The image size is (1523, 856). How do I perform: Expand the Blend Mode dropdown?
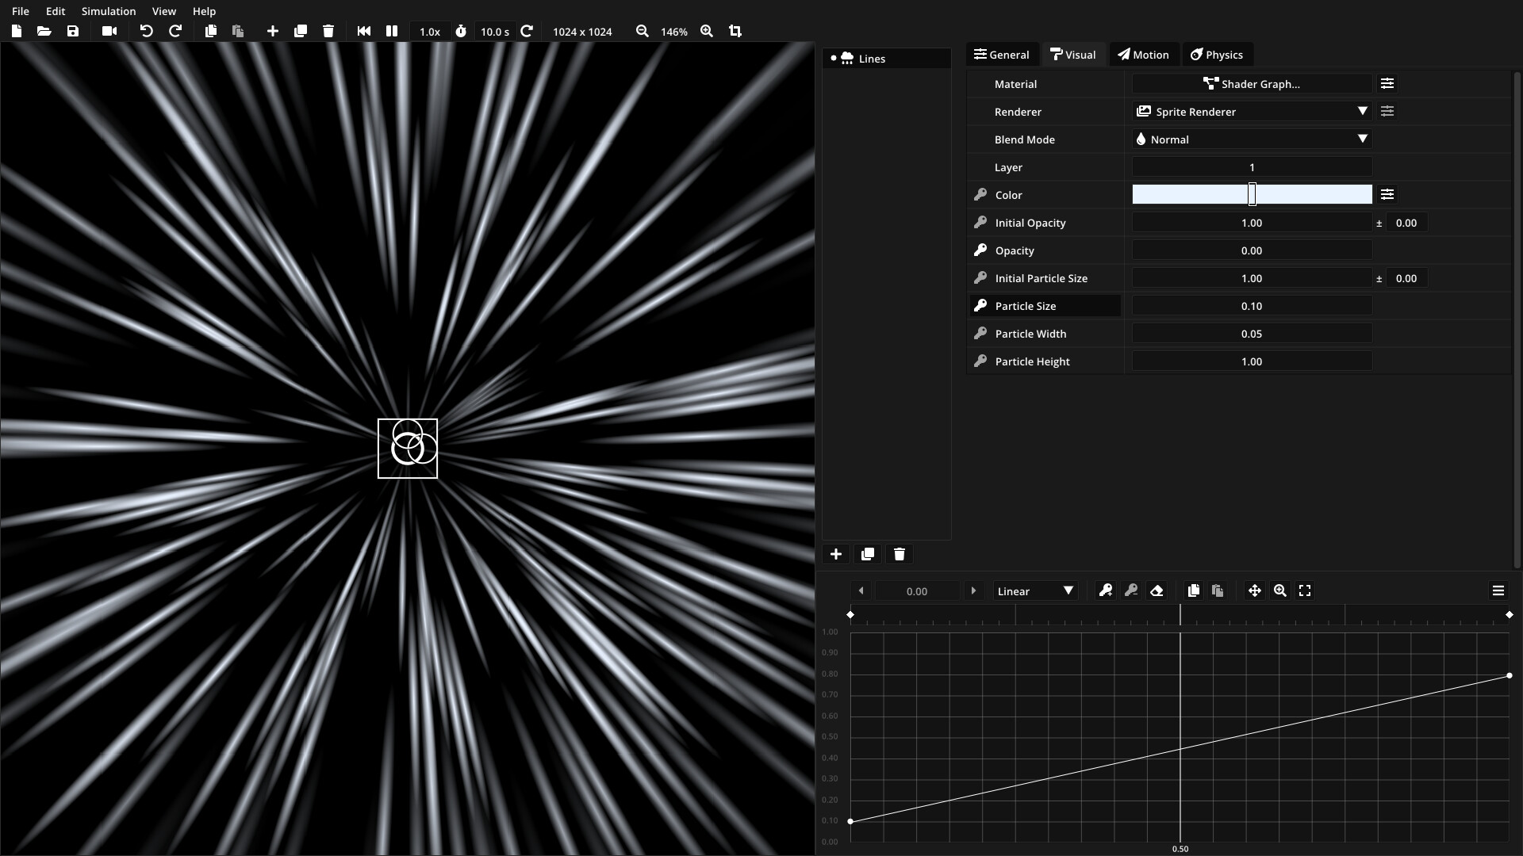(1252, 139)
